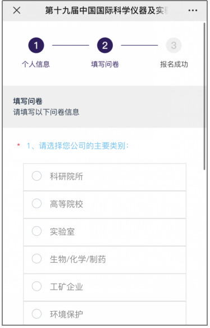Viewport: 210px width, 328px height.
Task: Close the page with the X icon
Action: point(17,10)
